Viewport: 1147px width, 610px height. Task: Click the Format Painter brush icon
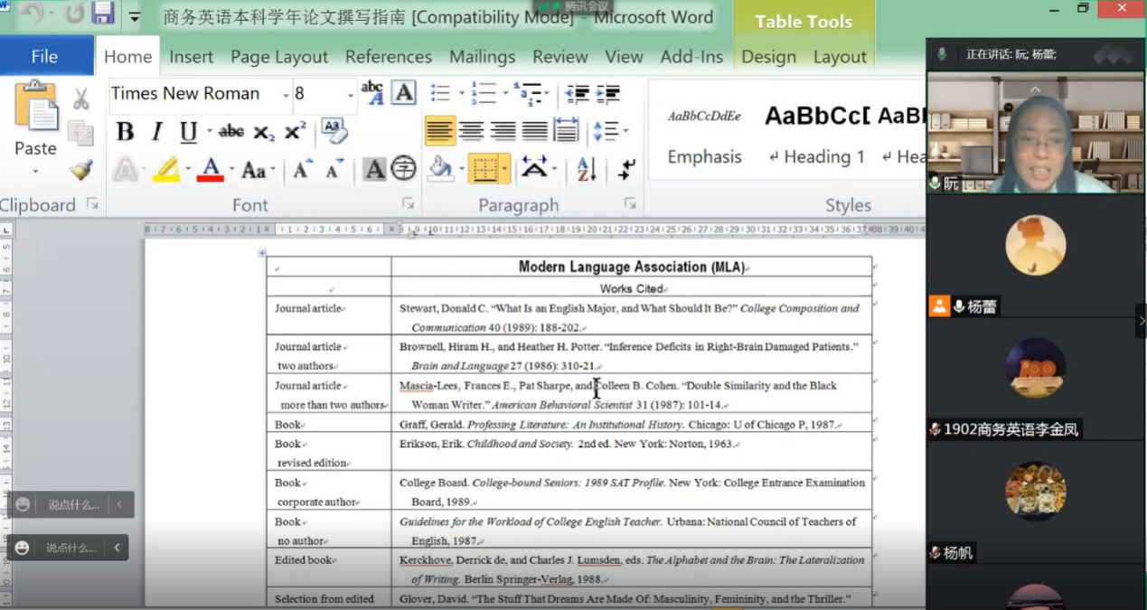(x=81, y=170)
